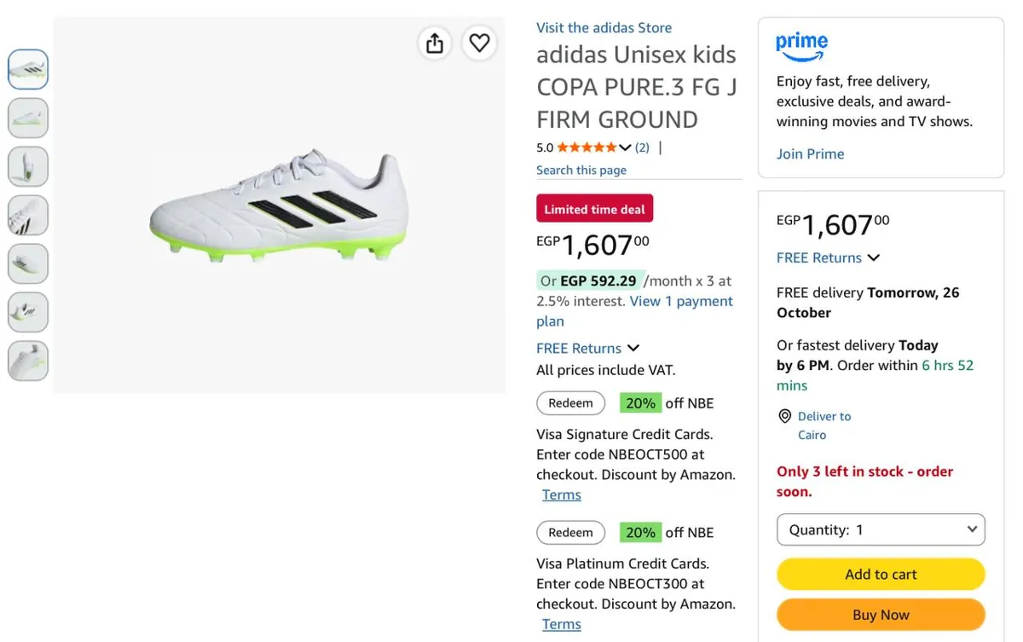Add shoe to wishlist with heart icon

click(480, 43)
